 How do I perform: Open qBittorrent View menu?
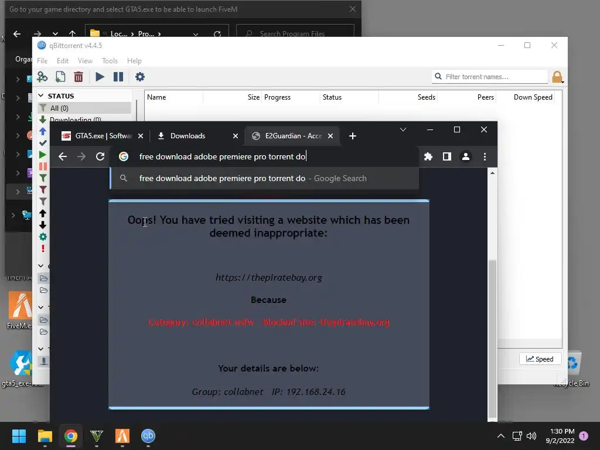(85, 61)
